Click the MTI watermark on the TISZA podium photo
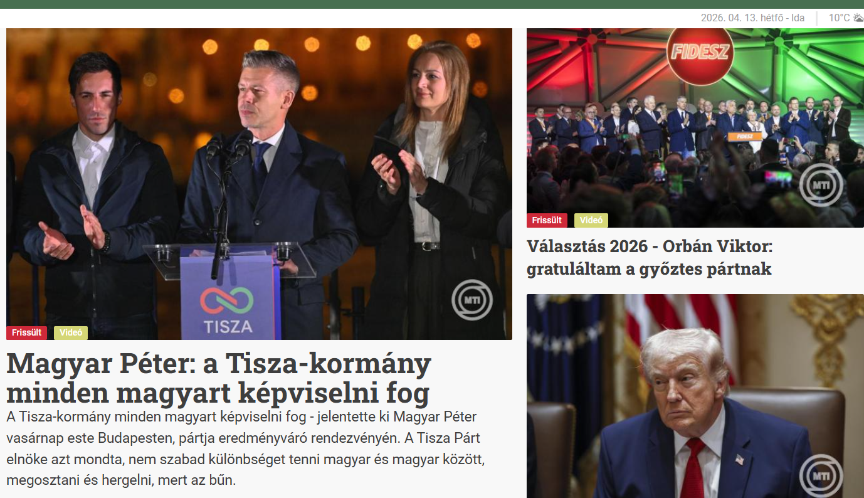Screen dimensions: 864x498 point(472,301)
